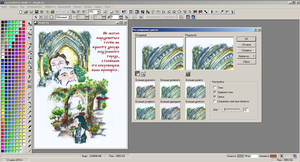Click the Больше пурпурного thumbnail
The image size is (300, 162).
(170, 112)
